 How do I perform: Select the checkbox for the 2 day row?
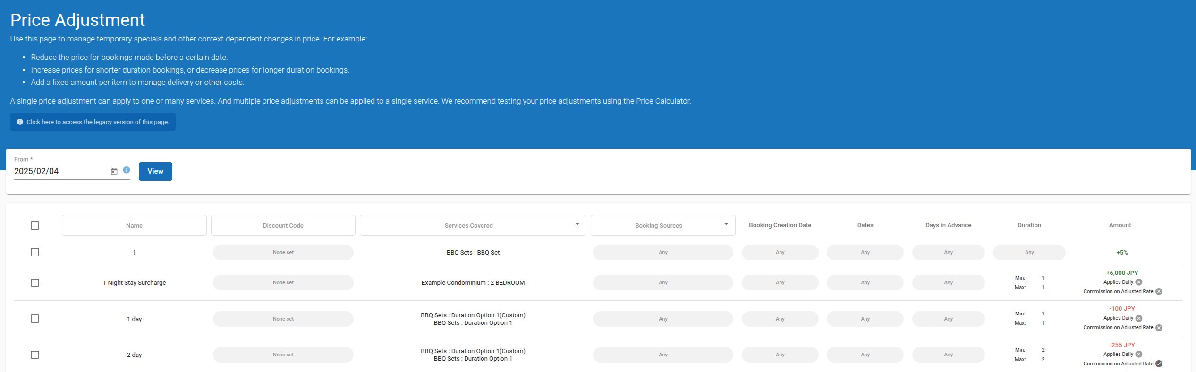click(35, 355)
